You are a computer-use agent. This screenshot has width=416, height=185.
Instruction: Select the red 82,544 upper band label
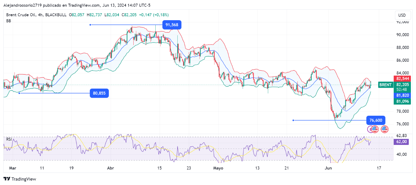(402, 79)
